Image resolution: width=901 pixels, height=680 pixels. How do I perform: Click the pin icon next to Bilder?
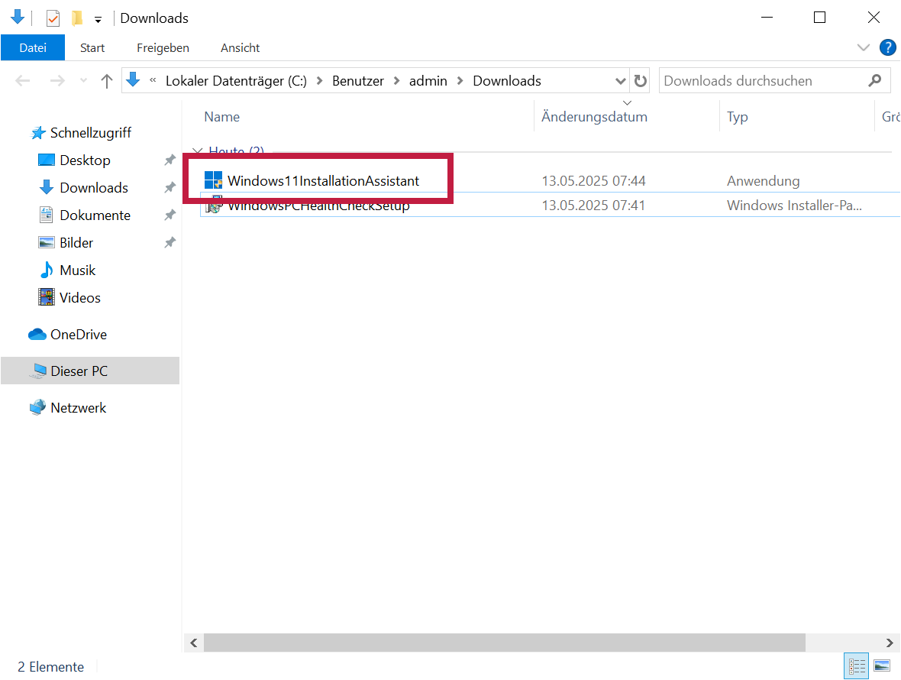(170, 243)
